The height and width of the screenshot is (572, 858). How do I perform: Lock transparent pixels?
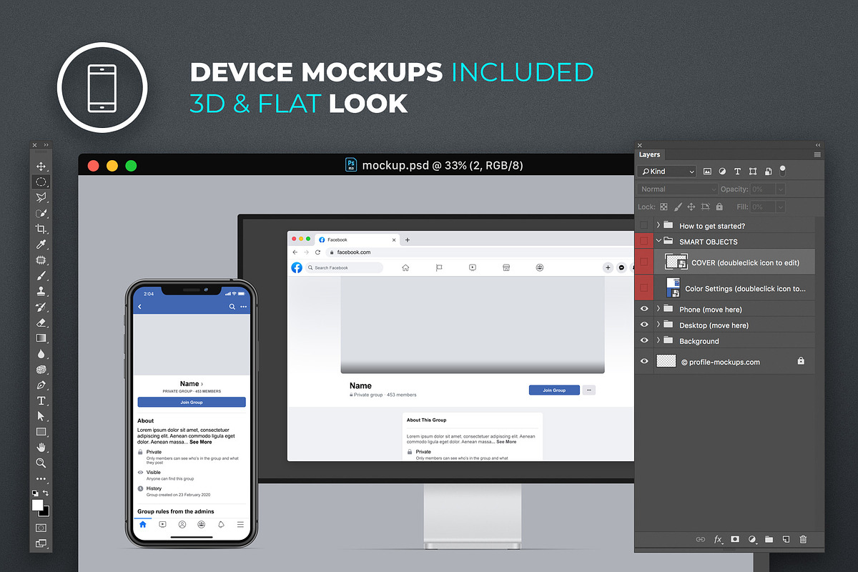coord(664,207)
